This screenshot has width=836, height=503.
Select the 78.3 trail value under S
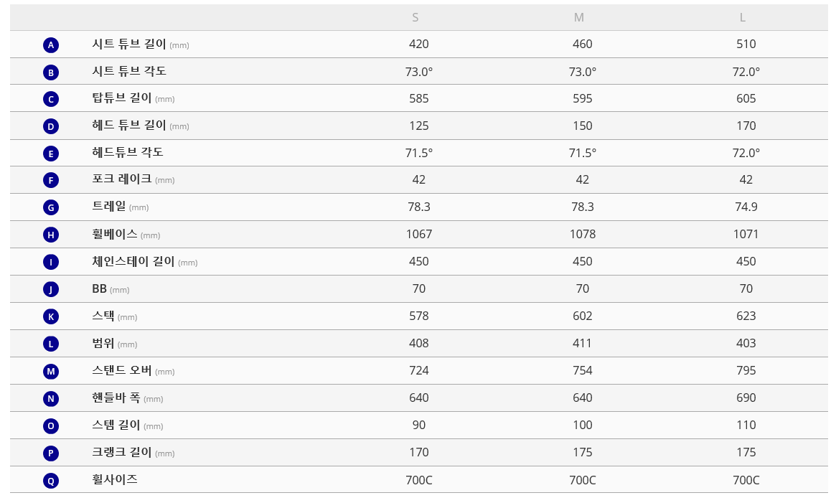[x=419, y=207]
